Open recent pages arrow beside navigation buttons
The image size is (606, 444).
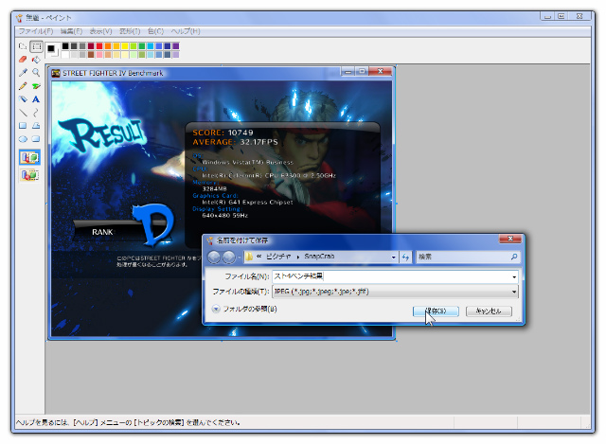240,257
